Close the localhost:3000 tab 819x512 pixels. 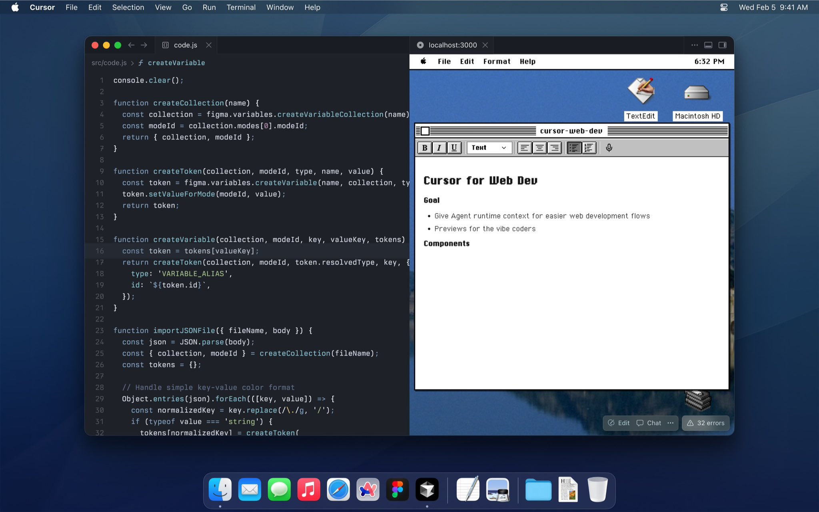point(485,45)
